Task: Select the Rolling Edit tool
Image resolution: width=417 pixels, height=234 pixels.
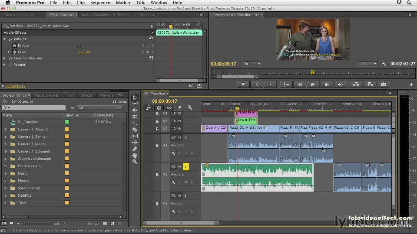Action: 135,117
